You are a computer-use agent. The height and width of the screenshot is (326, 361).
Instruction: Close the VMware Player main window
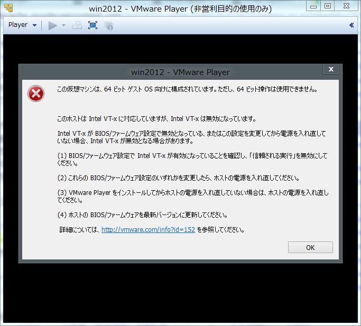(x=346, y=6)
